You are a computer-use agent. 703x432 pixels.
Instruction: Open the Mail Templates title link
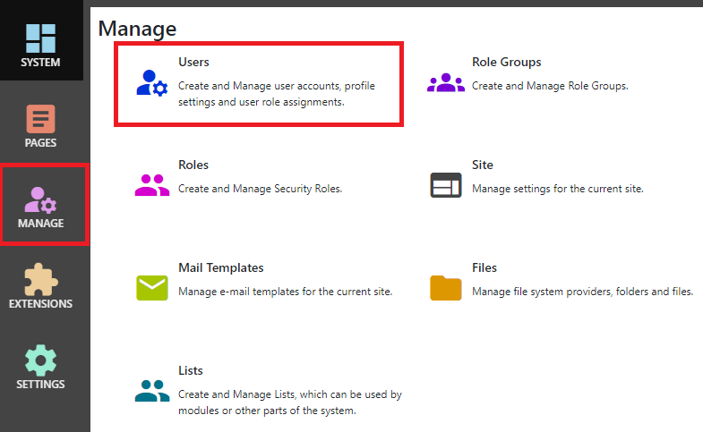coord(220,267)
